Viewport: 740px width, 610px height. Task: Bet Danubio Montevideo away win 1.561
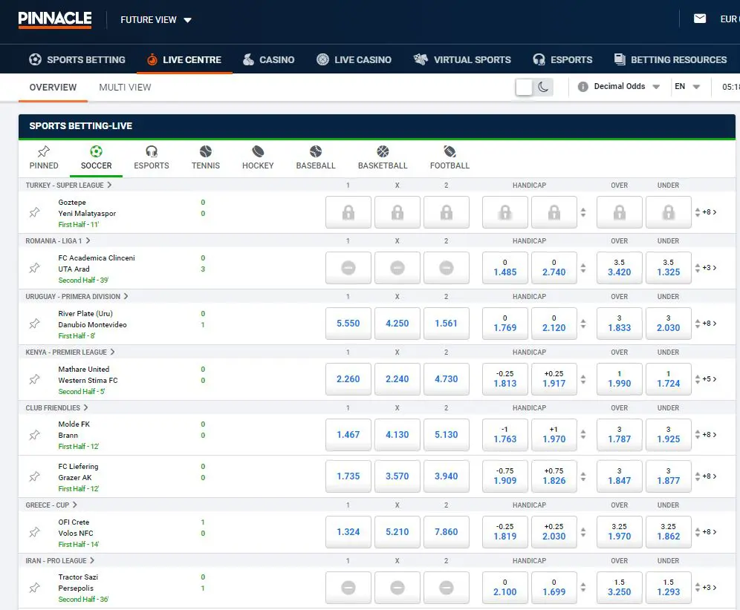447,324
